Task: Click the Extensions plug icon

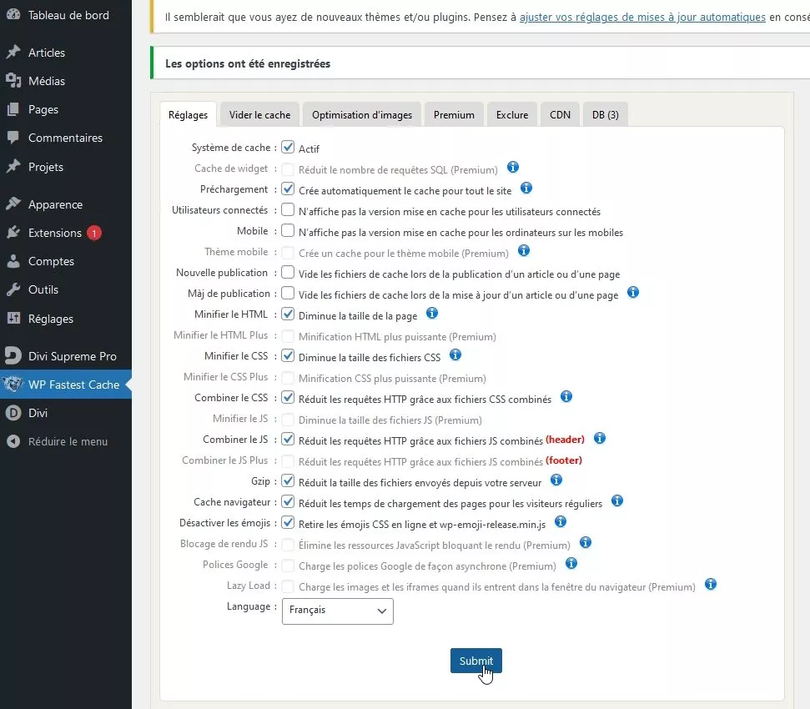Action: (13, 233)
